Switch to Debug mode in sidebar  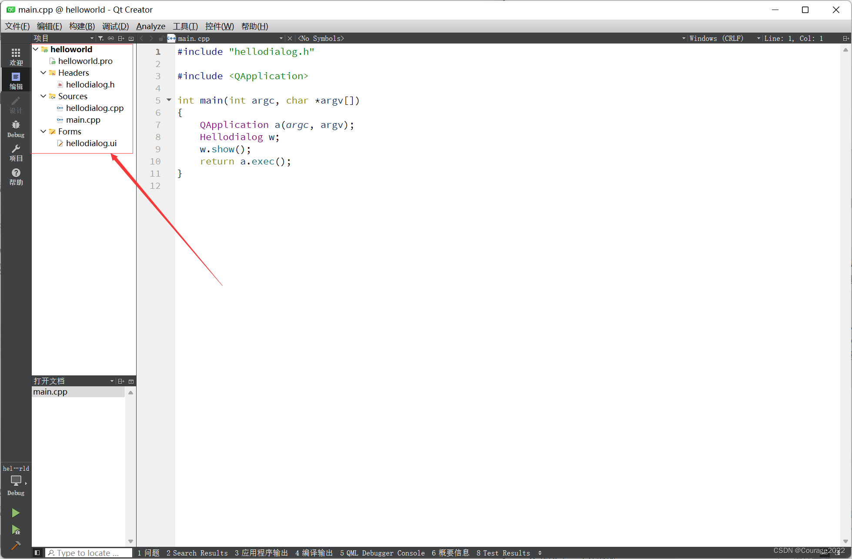click(x=16, y=129)
